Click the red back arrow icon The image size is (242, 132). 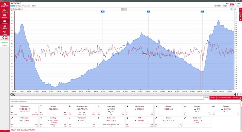227,4
